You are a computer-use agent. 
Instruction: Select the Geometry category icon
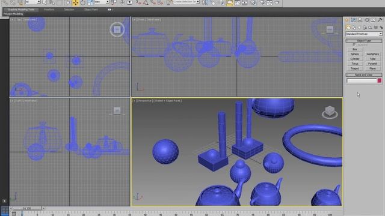click(x=348, y=28)
